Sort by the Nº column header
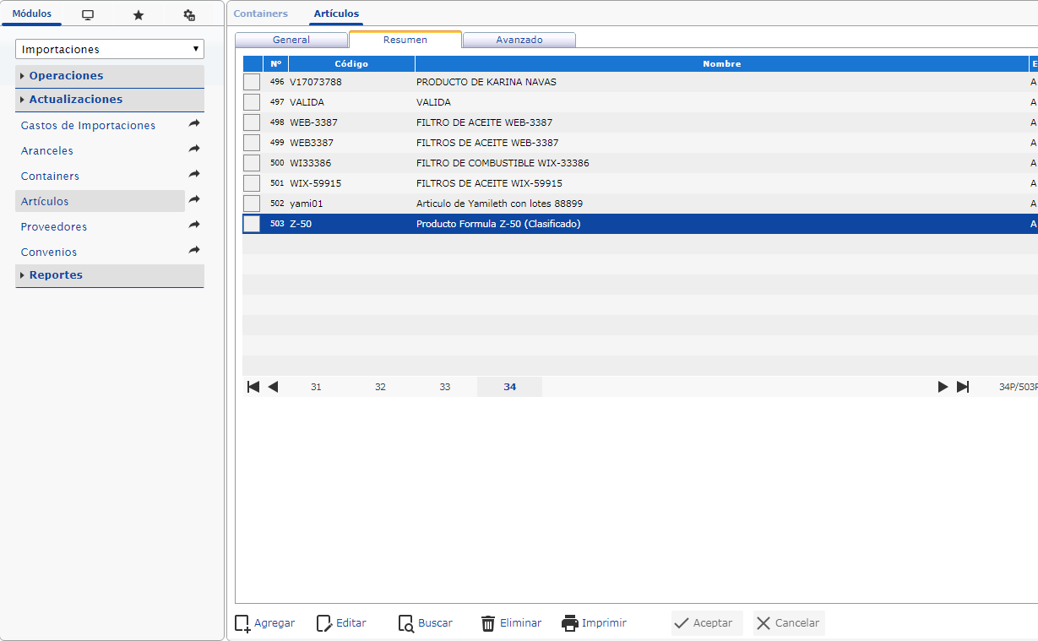 point(276,63)
